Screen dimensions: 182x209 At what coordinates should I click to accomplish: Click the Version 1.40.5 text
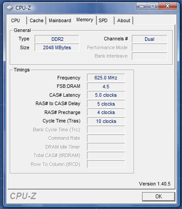(154, 184)
